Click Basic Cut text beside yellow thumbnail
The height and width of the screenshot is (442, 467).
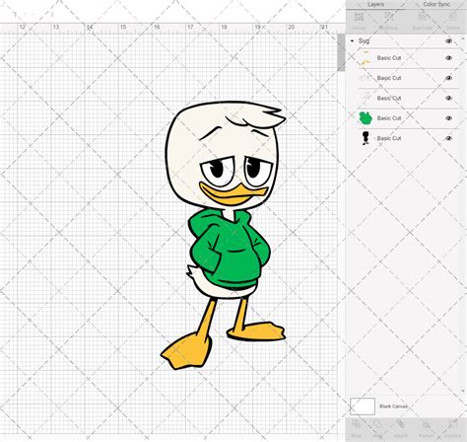click(x=389, y=58)
